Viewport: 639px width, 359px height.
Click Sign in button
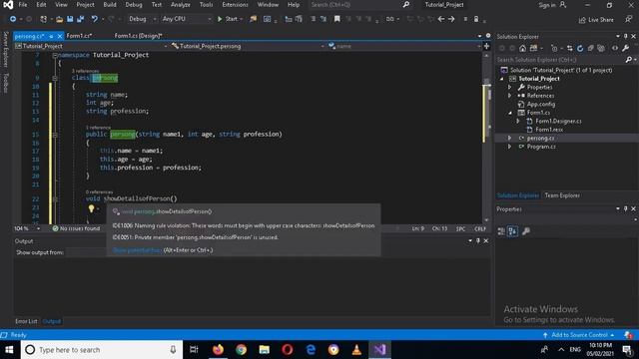pyautogui.click(x=552, y=5)
